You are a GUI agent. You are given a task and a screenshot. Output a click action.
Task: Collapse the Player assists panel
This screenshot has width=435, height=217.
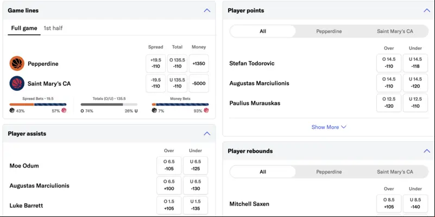pyautogui.click(x=207, y=134)
